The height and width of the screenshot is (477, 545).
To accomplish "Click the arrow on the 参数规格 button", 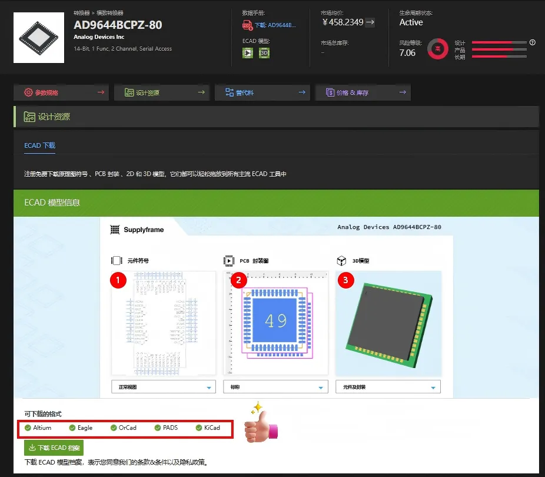I will 101,92.
